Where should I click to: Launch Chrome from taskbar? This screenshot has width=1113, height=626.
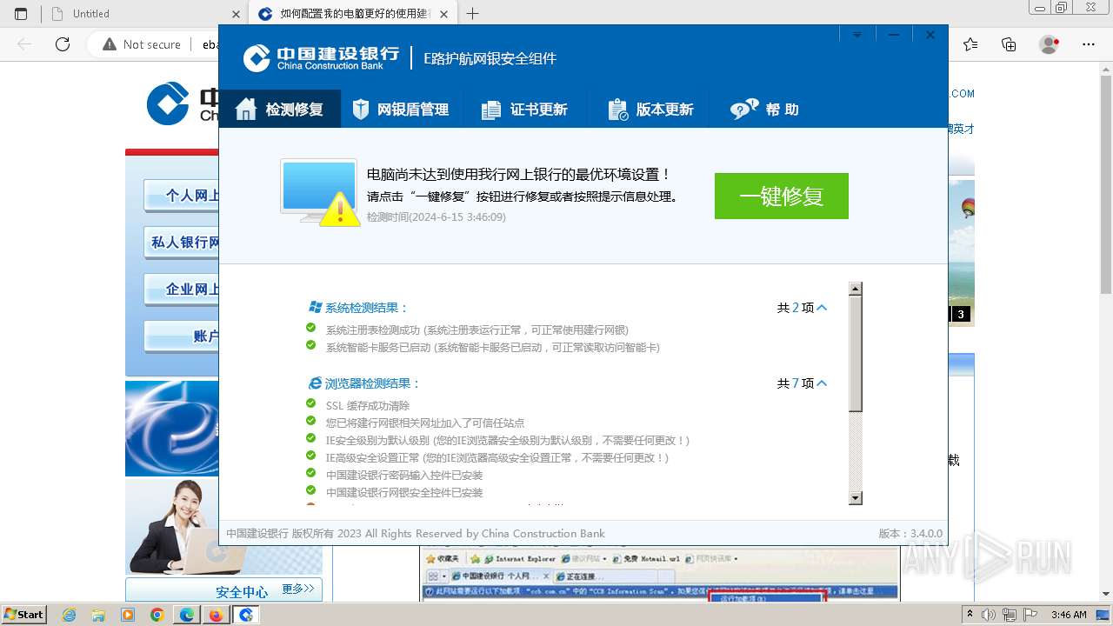coord(157,615)
